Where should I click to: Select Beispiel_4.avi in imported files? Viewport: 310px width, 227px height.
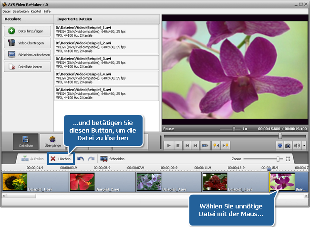(x=107, y=78)
